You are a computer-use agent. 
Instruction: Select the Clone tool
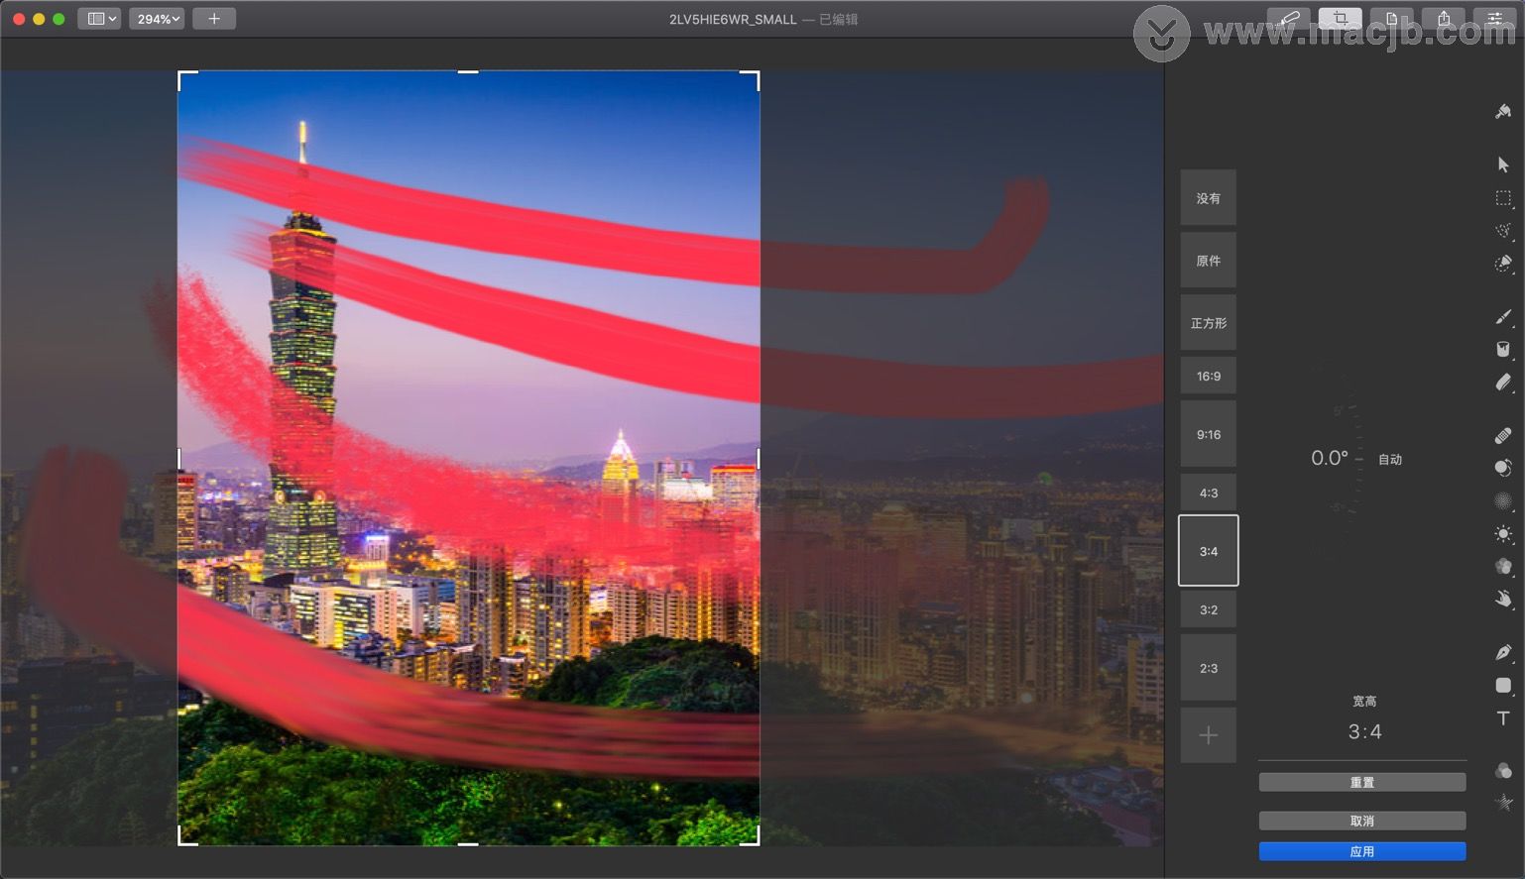point(1503,468)
